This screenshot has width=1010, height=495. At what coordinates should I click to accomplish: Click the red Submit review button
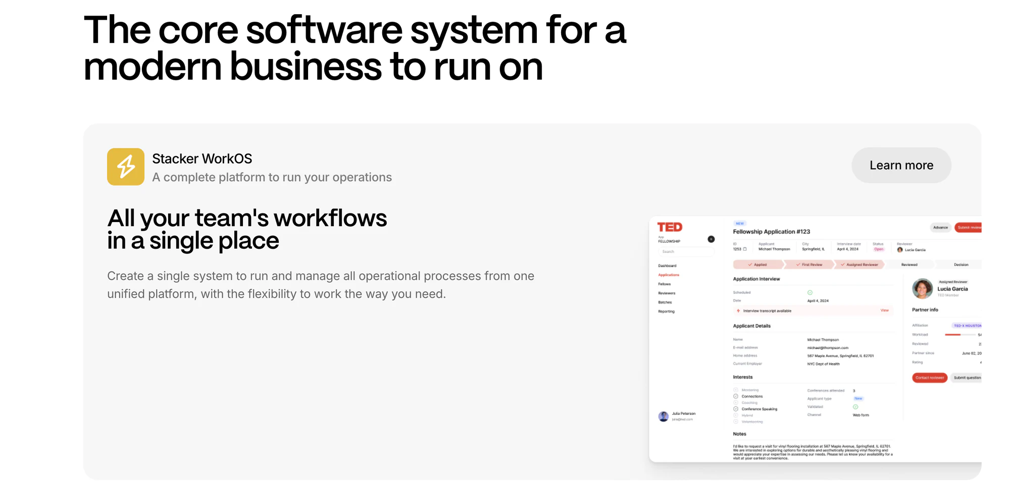click(x=968, y=228)
